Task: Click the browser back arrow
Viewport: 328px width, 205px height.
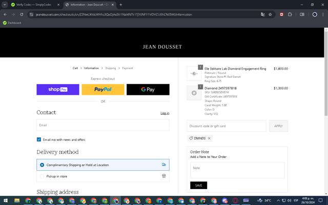Action: click(x=5, y=14)
